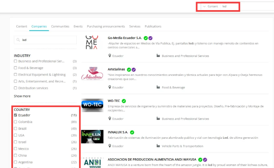Click the green verified badge beside INNALUX S.A.

pos(132,132)
